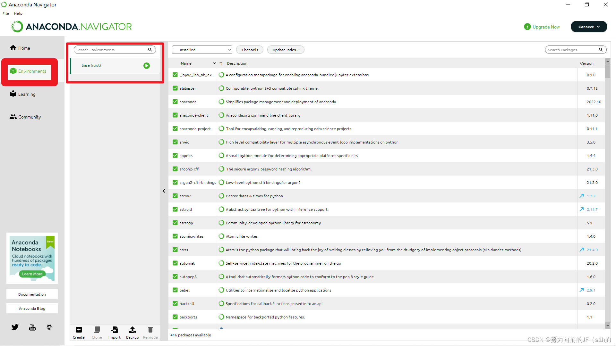Click the Create environment icon
This screenshot has height=346, width=616.
[78, 330]
